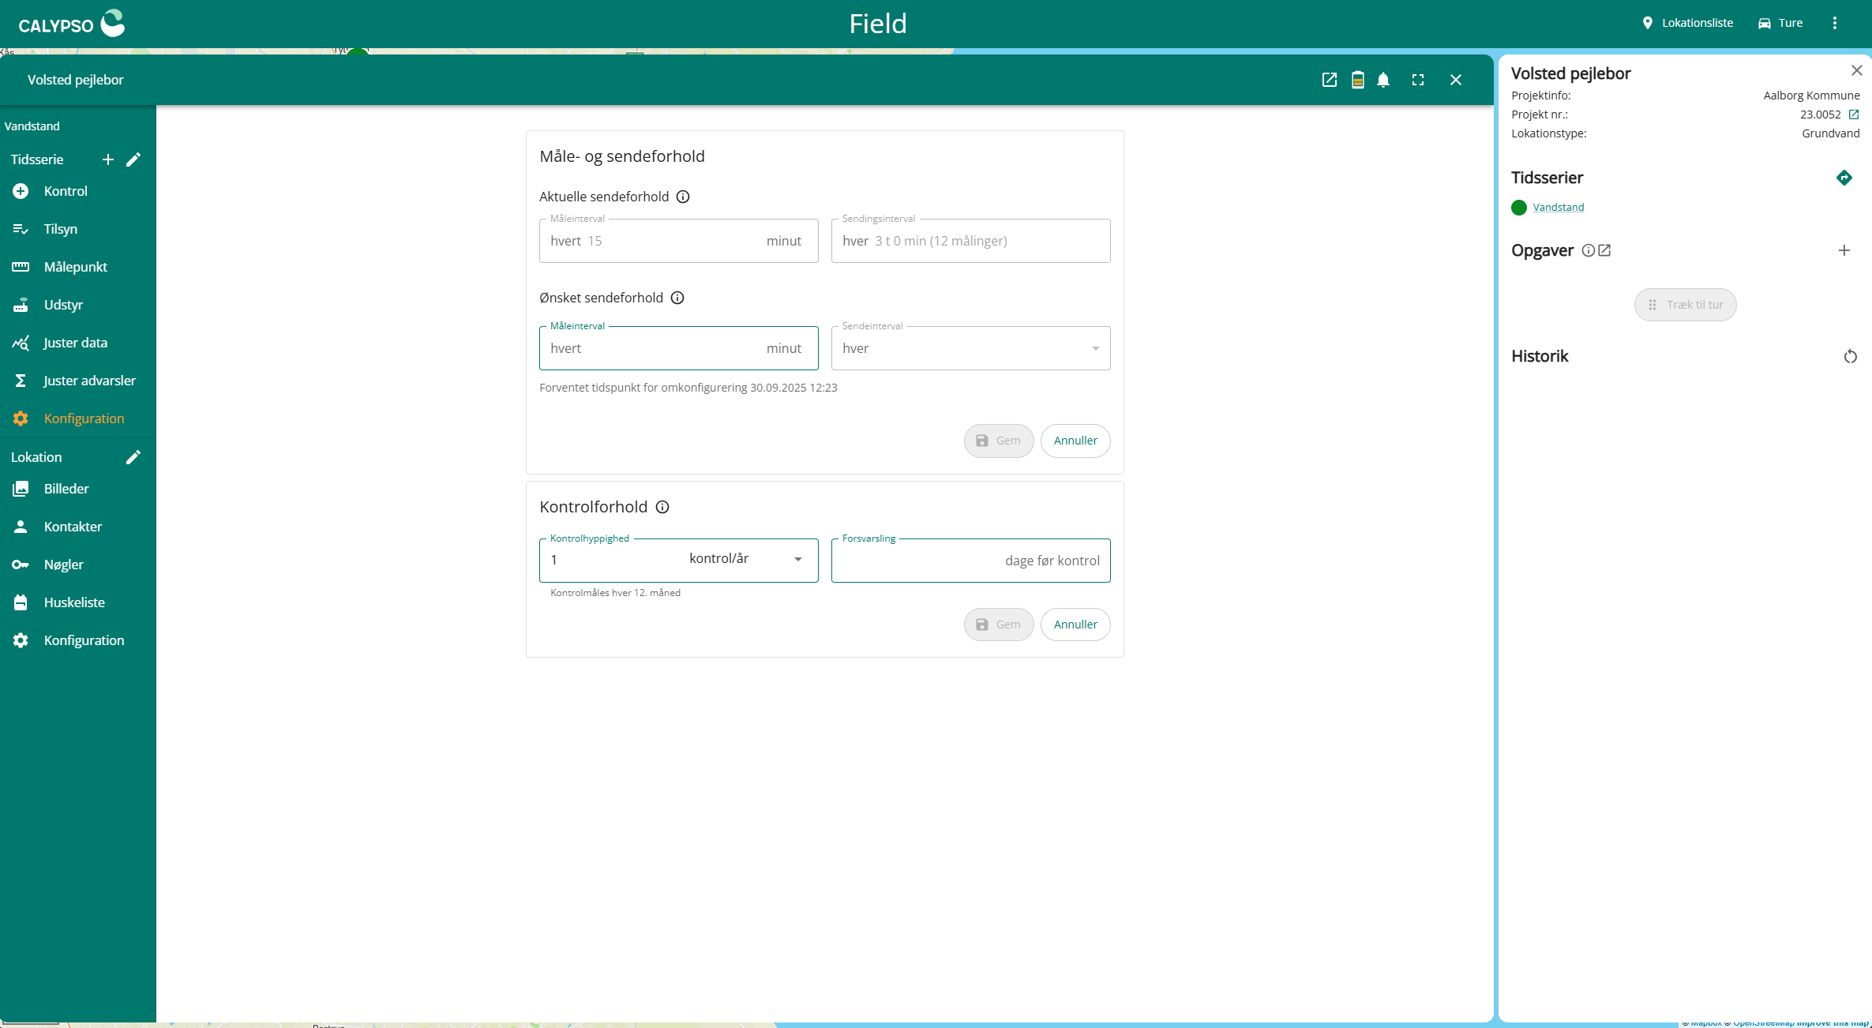Viewport: 1872px width, 1028px height.
Task: Cancel Kontrolforhold changes with Annuller
Action: pos(1075,625)
